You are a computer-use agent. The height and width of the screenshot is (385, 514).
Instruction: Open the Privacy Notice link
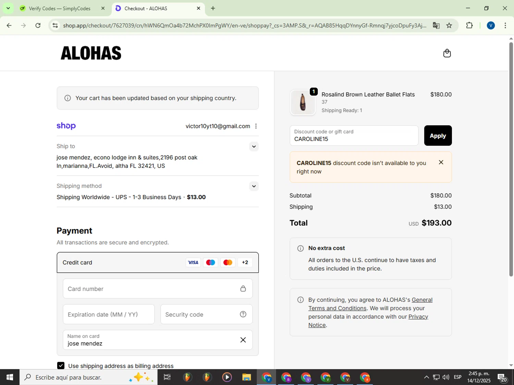click(368, 321)
